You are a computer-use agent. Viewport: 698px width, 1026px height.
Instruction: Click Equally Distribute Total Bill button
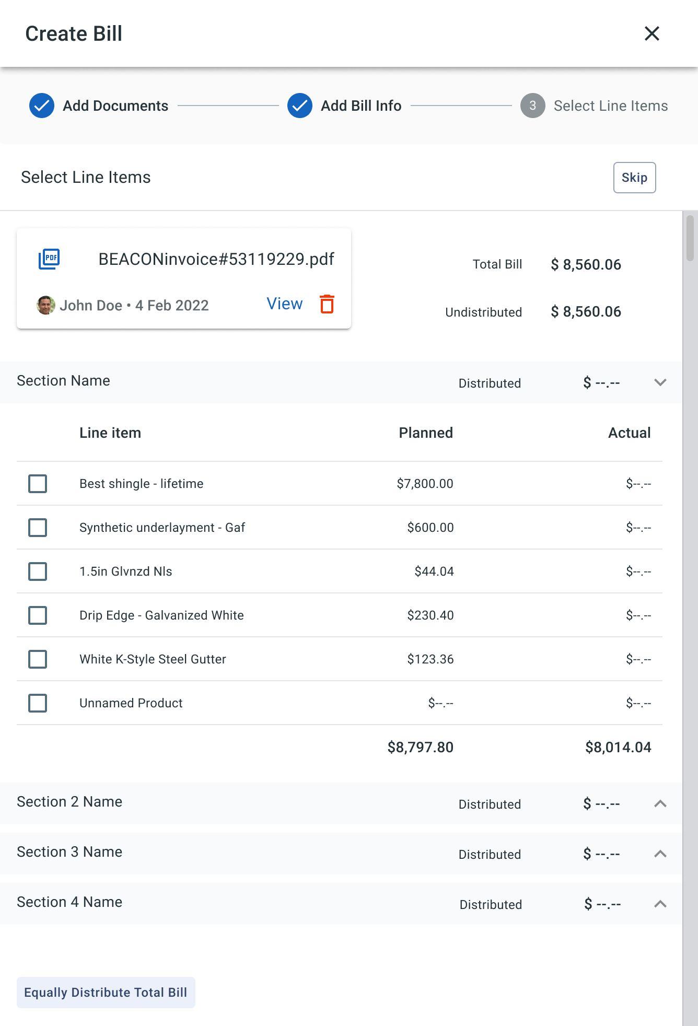click(106, 993)
